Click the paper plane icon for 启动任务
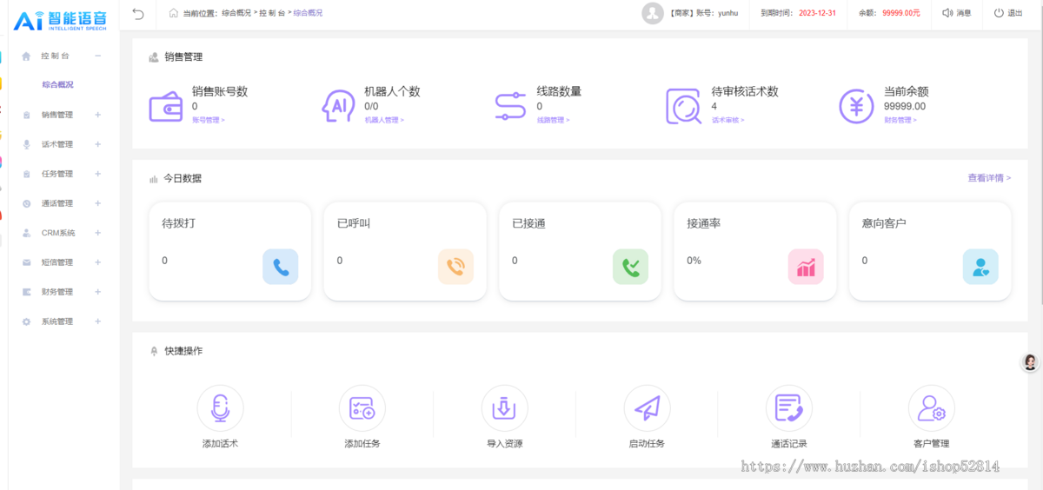Screen dimensions: 1043x490 pyautogui.click(x=647, y=407)
